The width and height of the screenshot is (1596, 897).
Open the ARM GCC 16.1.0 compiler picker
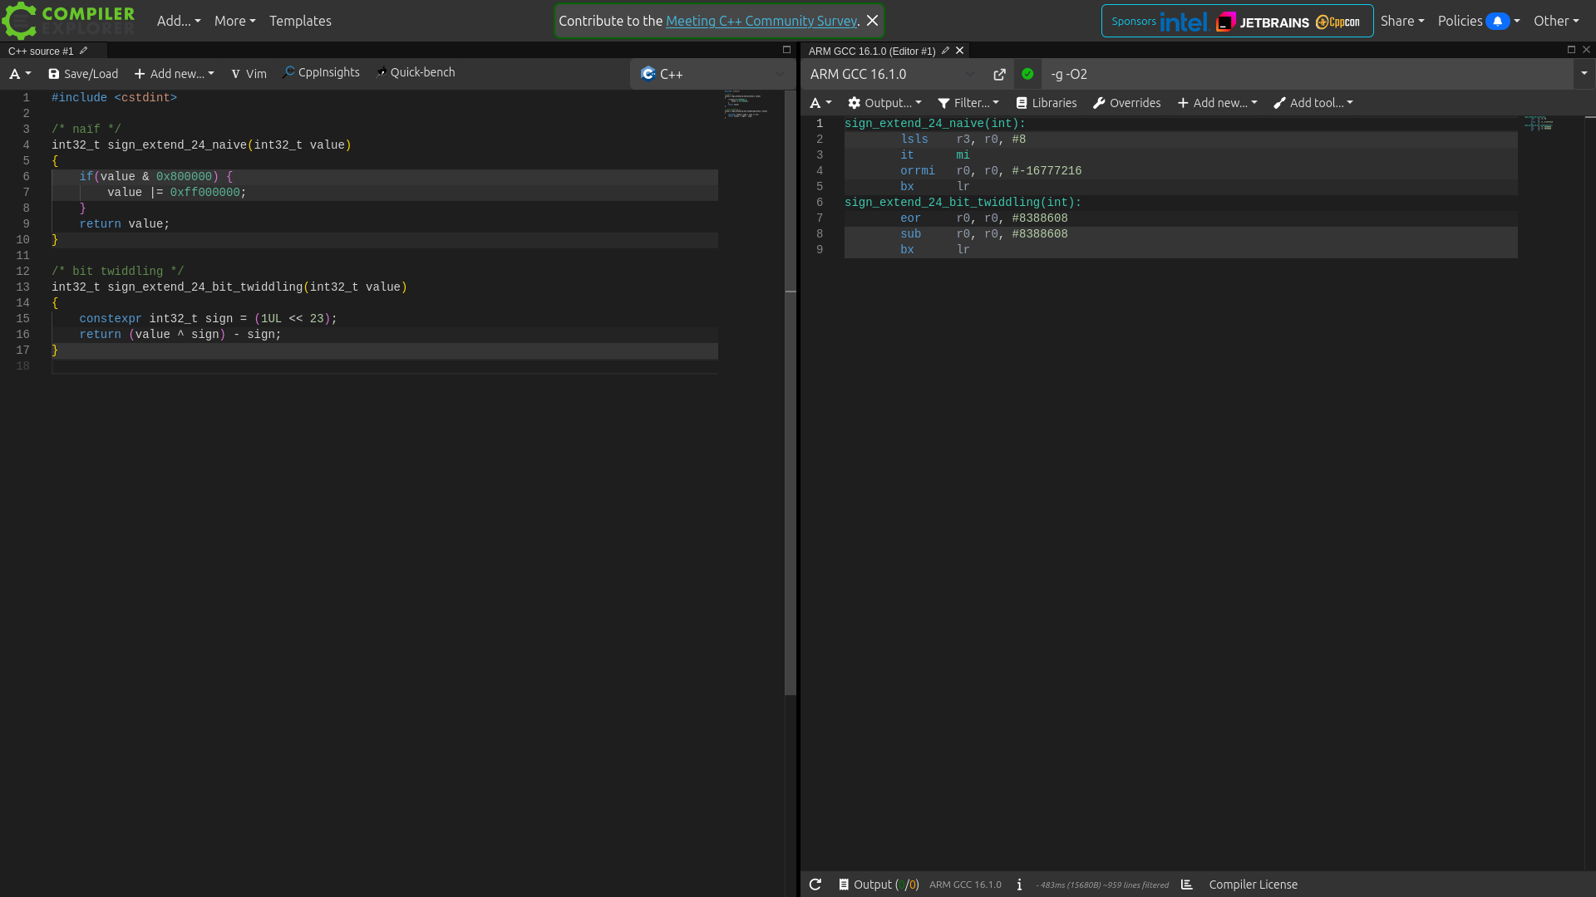tap(892, 74)
